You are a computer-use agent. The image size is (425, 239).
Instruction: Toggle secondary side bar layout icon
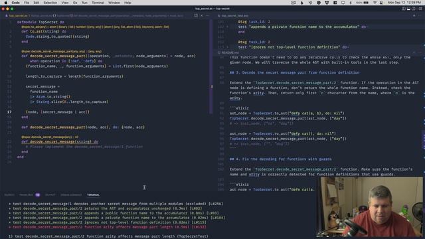[414, 9]
